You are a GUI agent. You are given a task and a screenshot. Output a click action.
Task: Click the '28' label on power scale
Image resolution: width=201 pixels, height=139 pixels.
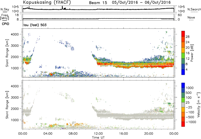187,37
